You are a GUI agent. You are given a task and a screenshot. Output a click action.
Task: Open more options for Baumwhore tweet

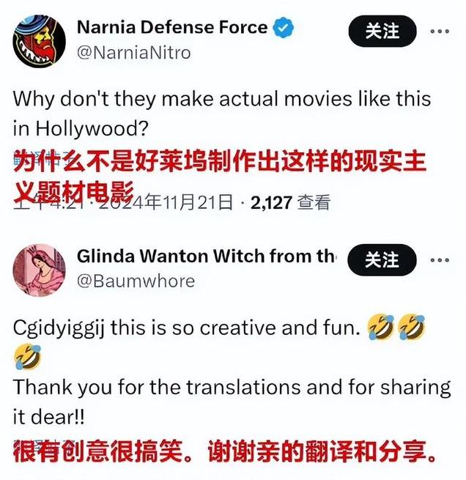click(x=440, y=260)
